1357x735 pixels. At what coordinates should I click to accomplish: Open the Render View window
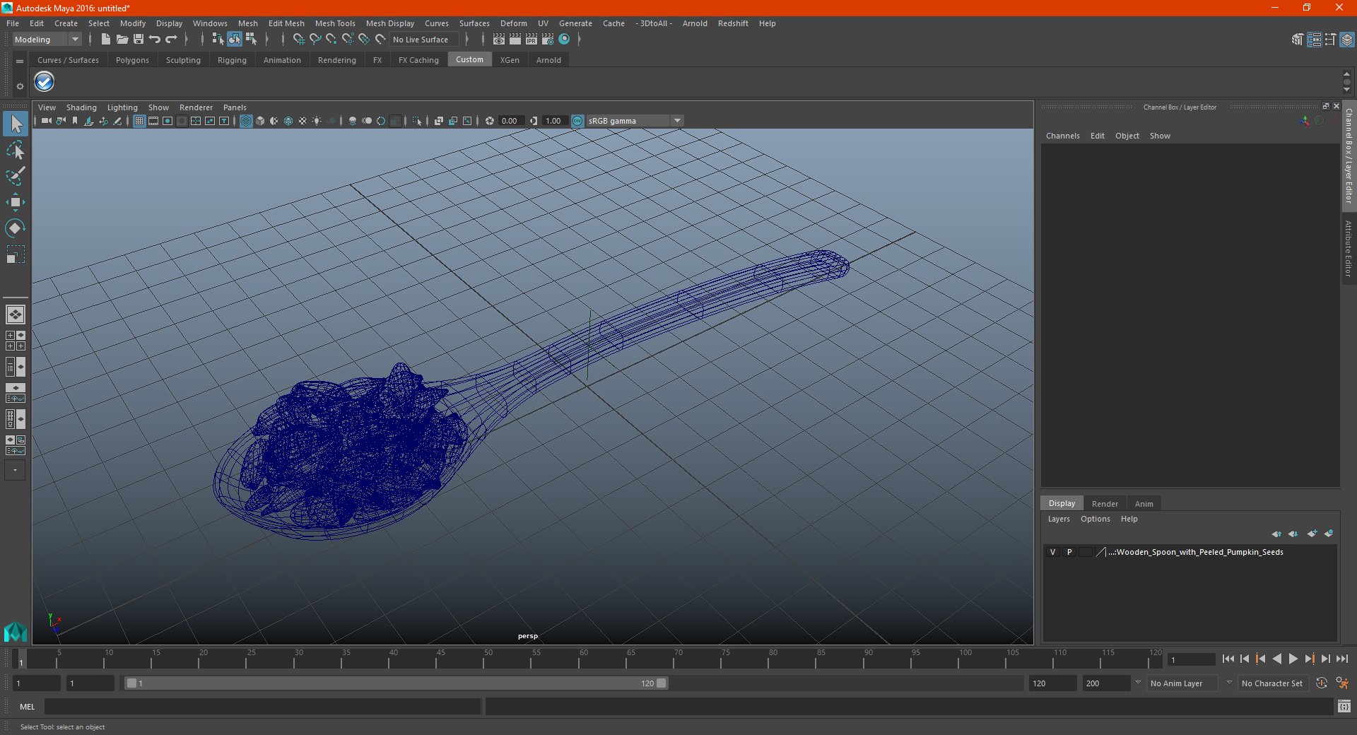(x=499, y=40)
